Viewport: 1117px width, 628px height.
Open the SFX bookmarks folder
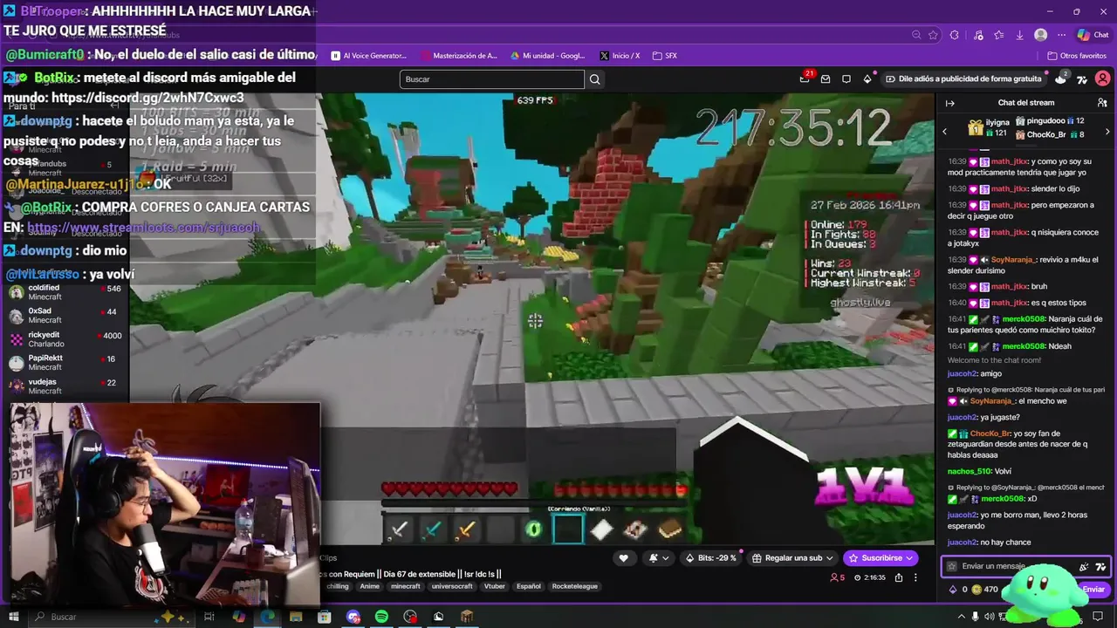(664, 56)
